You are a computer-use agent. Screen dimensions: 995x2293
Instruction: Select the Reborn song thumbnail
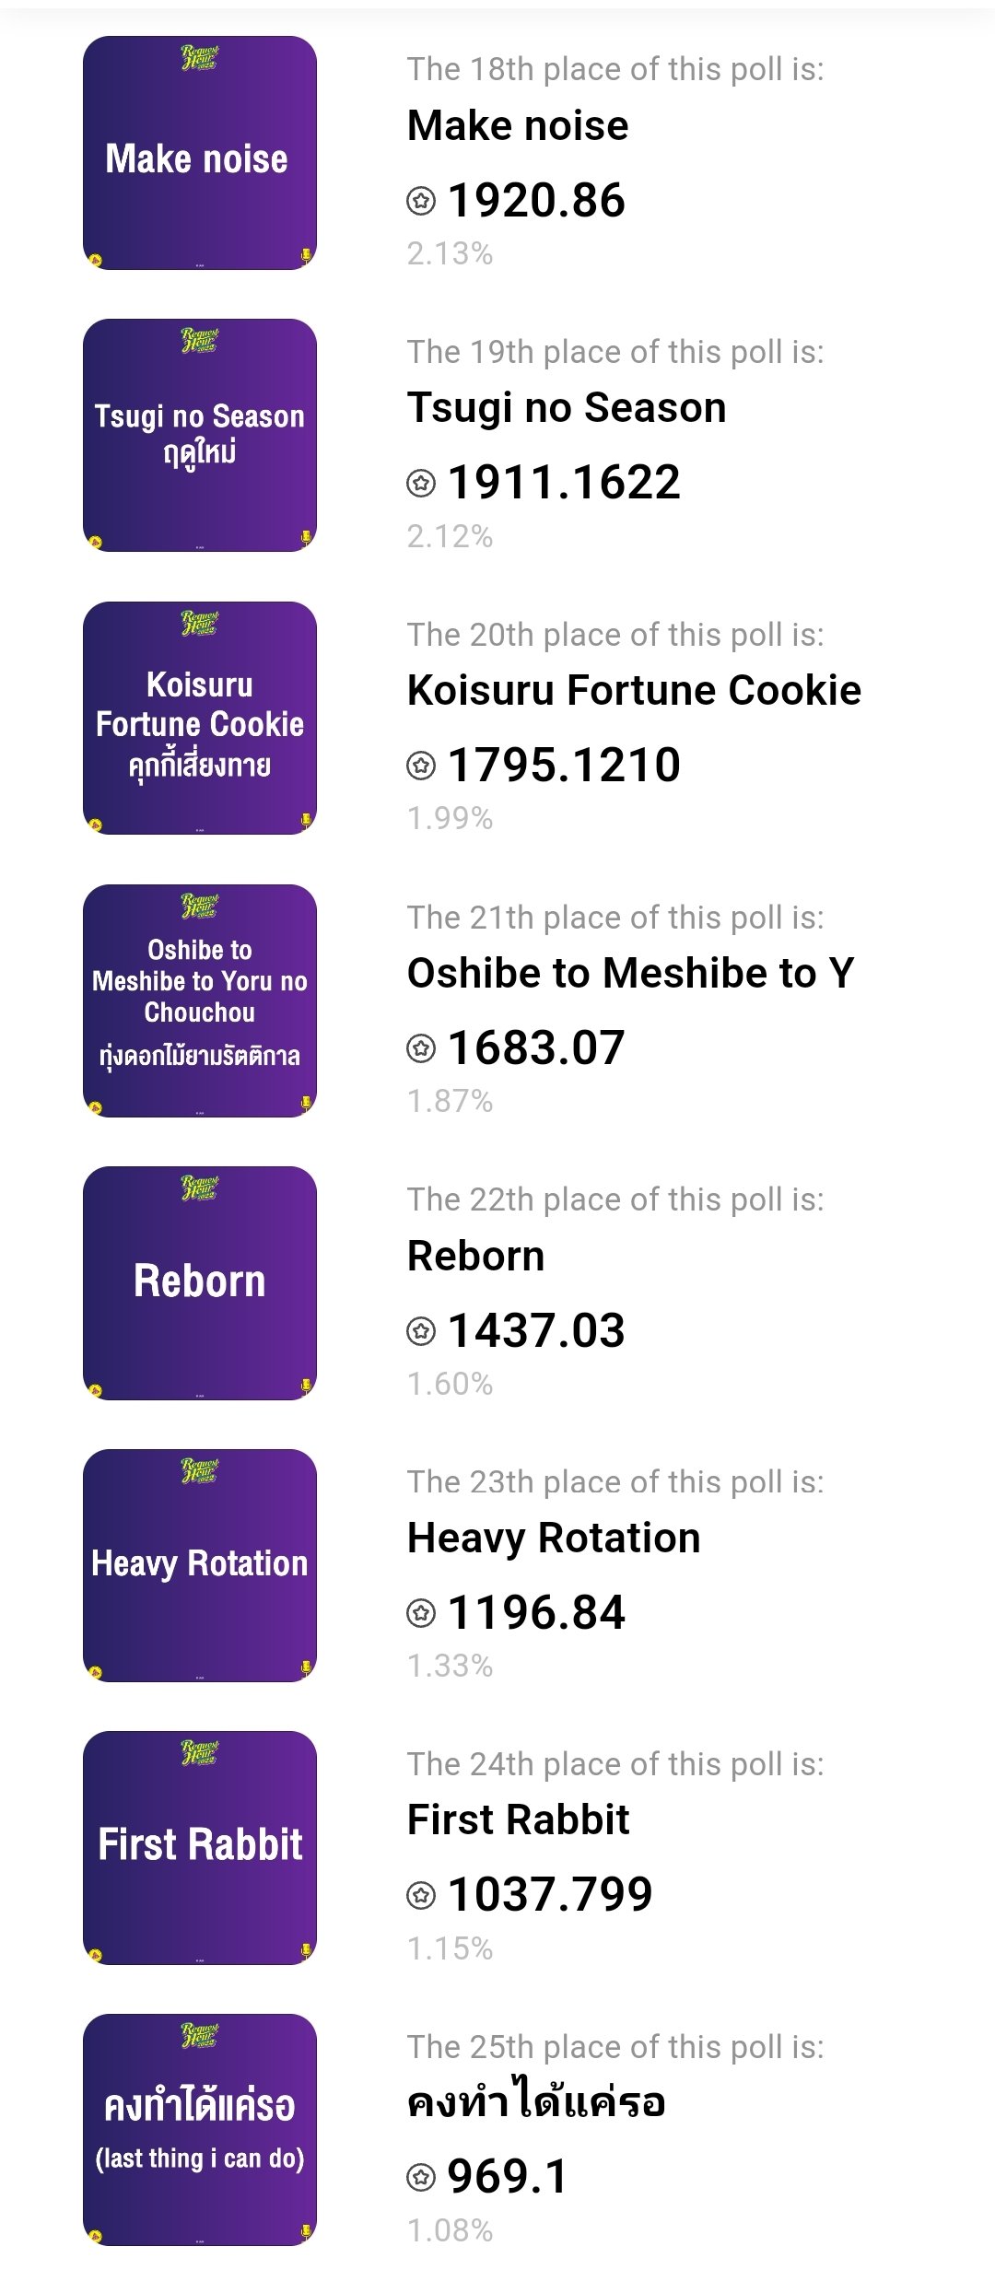click(200, 1283)
